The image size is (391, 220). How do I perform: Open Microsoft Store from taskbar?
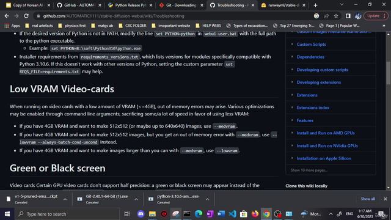pos(244,214)
